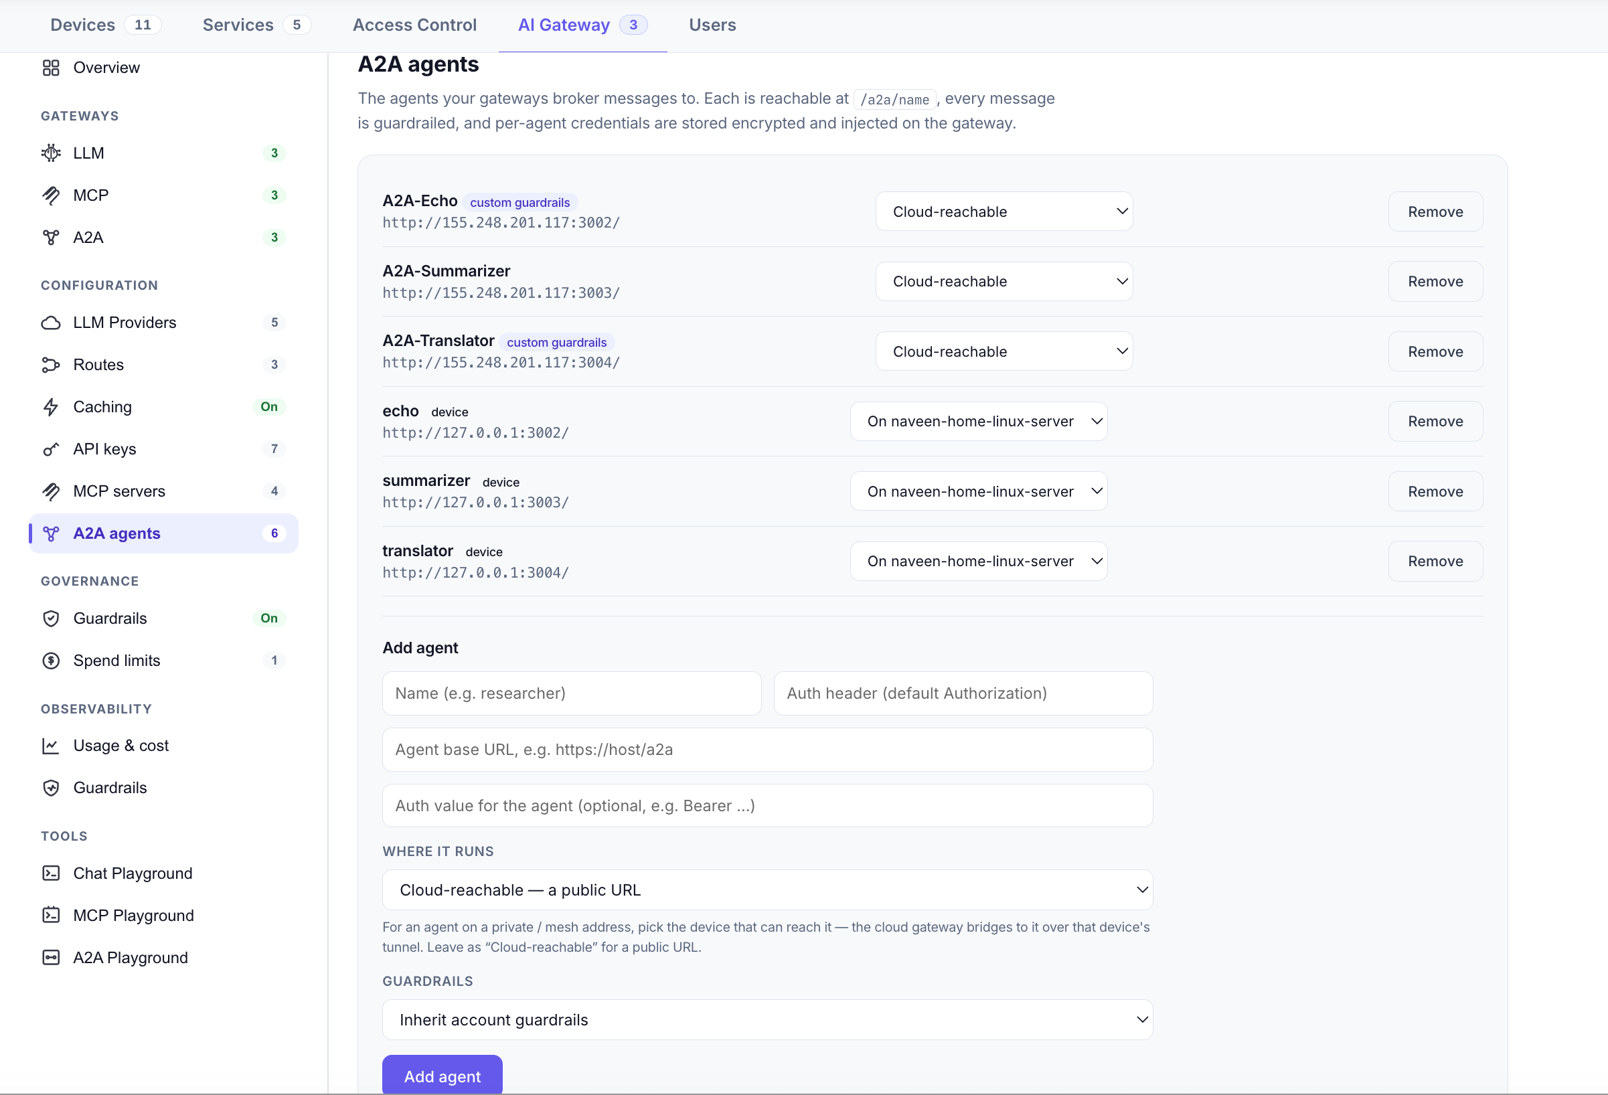Click the Spend limits dollar icon

coord(51,661)
